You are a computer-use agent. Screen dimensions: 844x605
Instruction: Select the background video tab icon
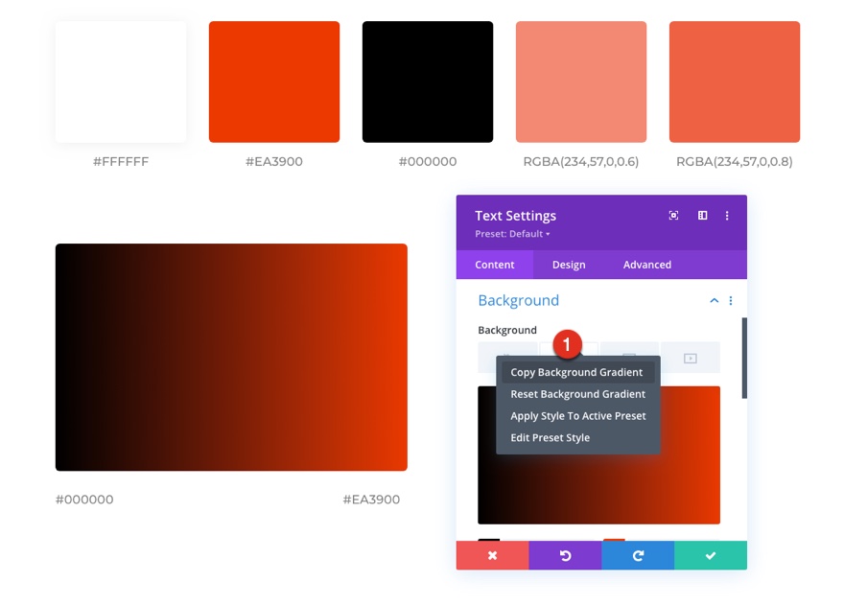coord(690,358)
